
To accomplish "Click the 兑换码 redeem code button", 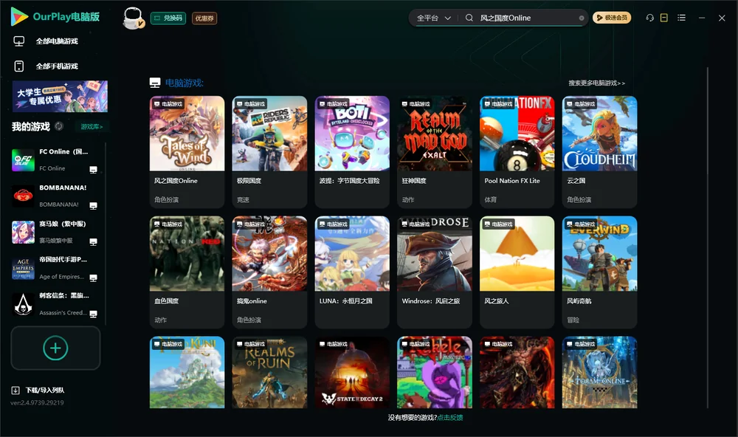I will (168, 18).
